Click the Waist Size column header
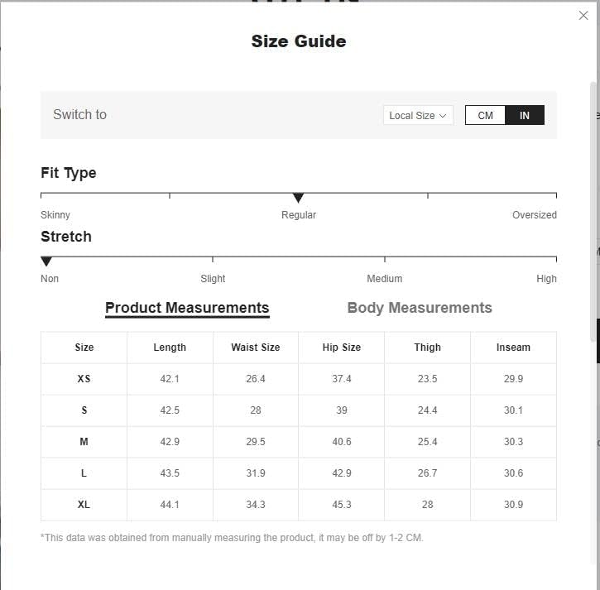The width and height of the screenshot is (600, 590). click(x=256, y=348)
